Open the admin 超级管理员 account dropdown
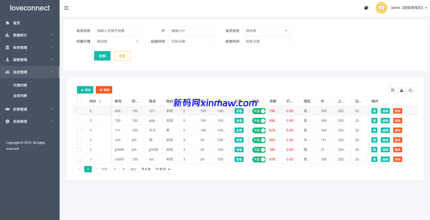Screen dimensions: 430x220 coord(409,8)
